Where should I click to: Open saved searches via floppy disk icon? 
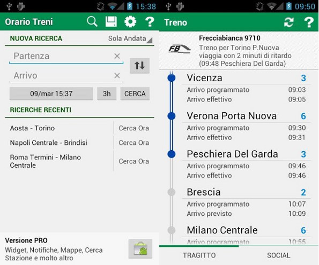(x=111, y=22)
